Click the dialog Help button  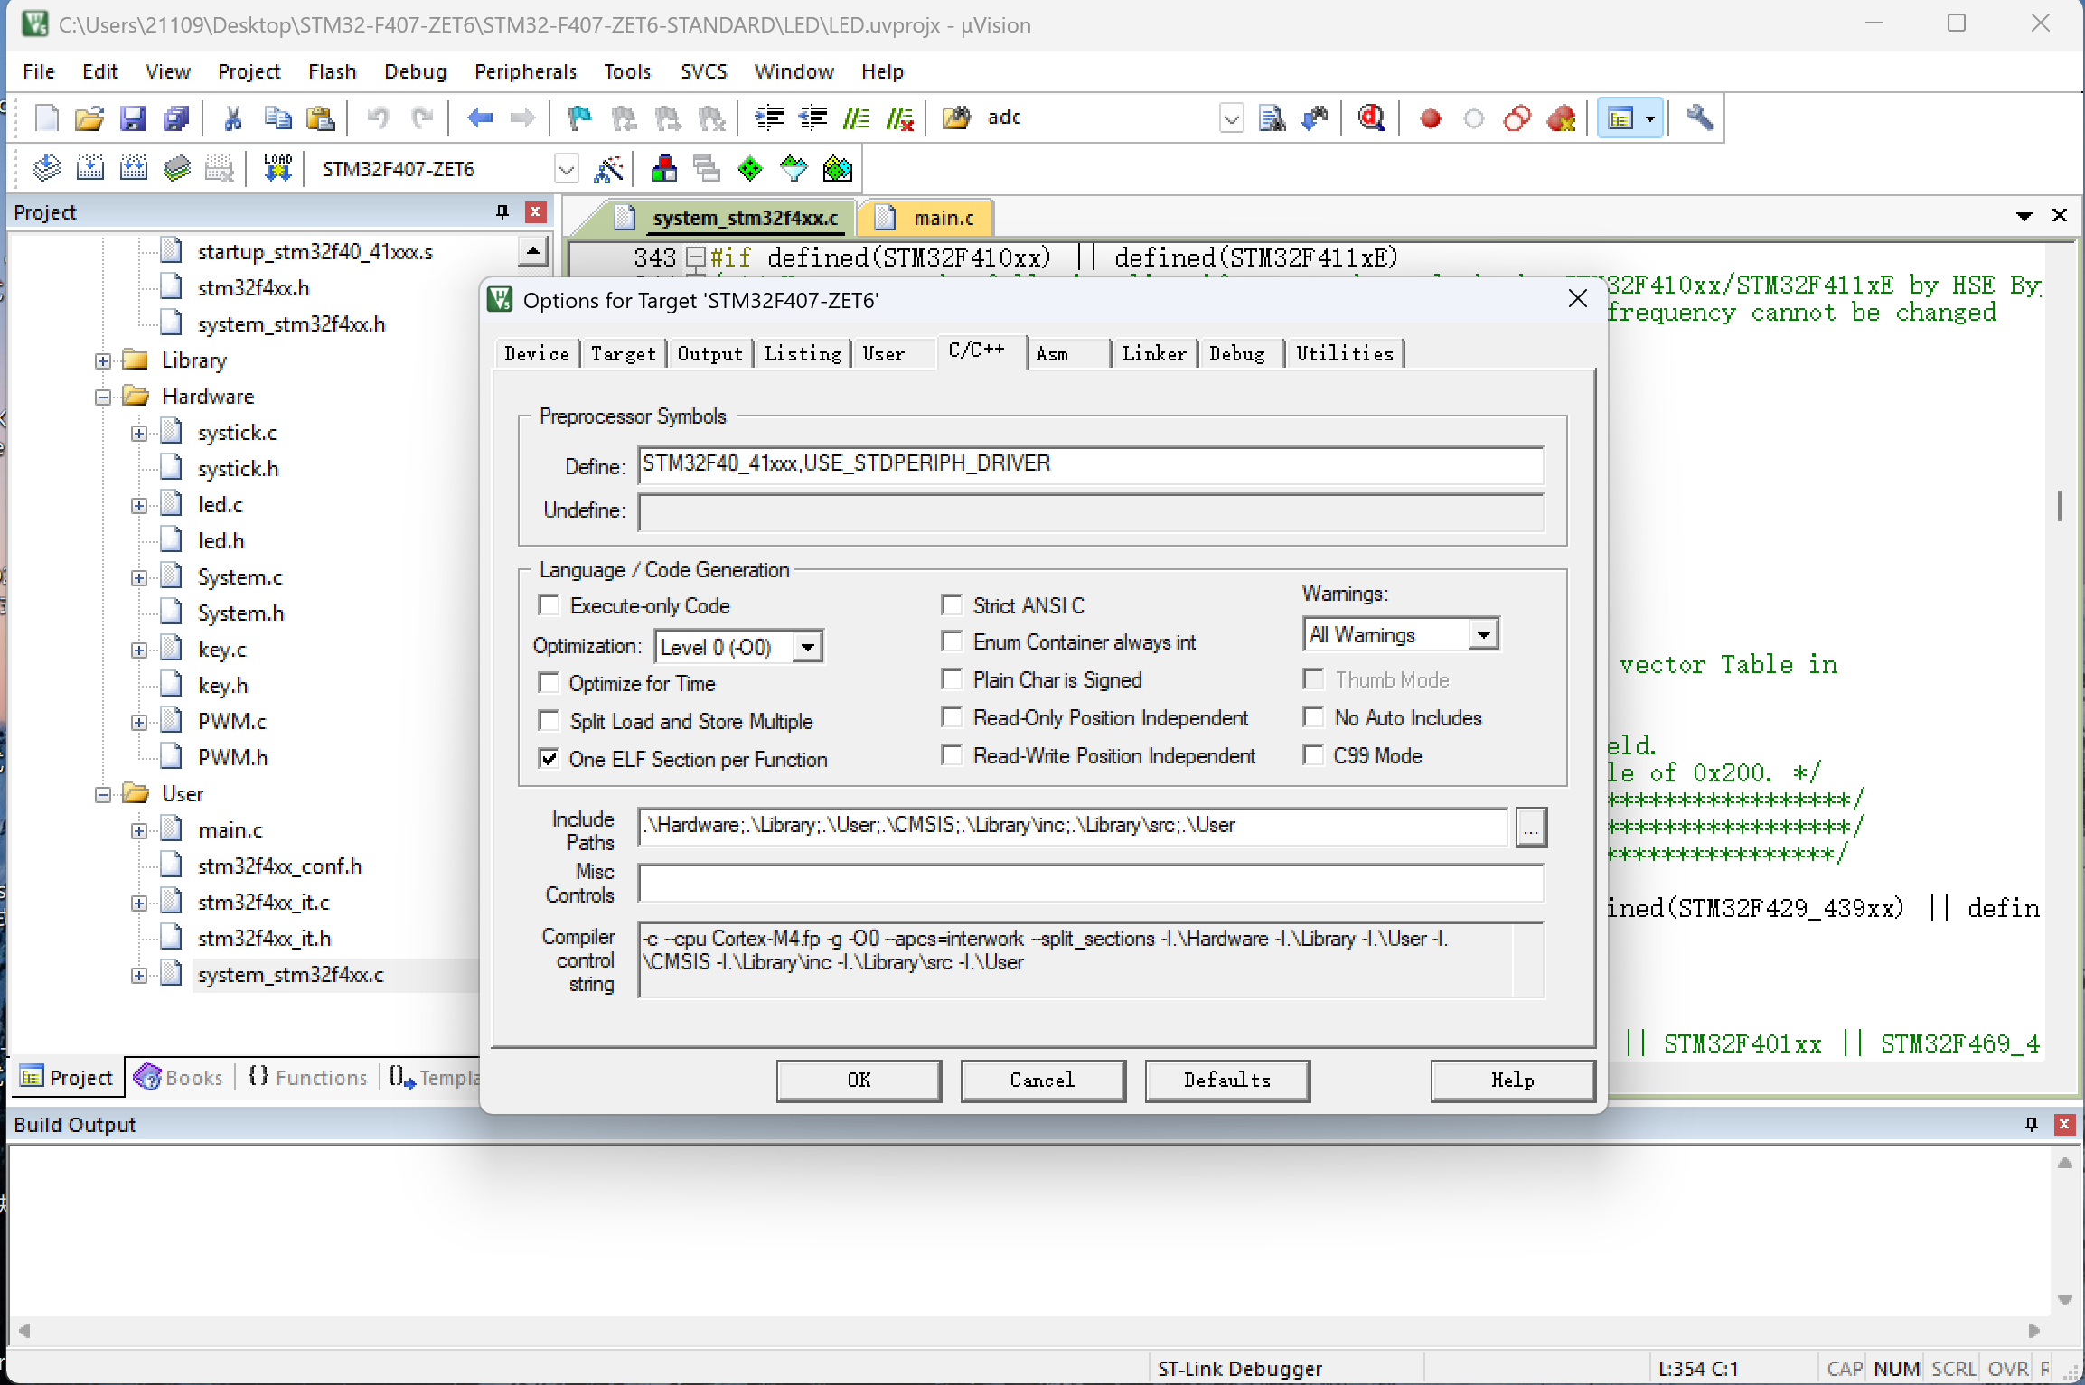click(1513, 1080)
